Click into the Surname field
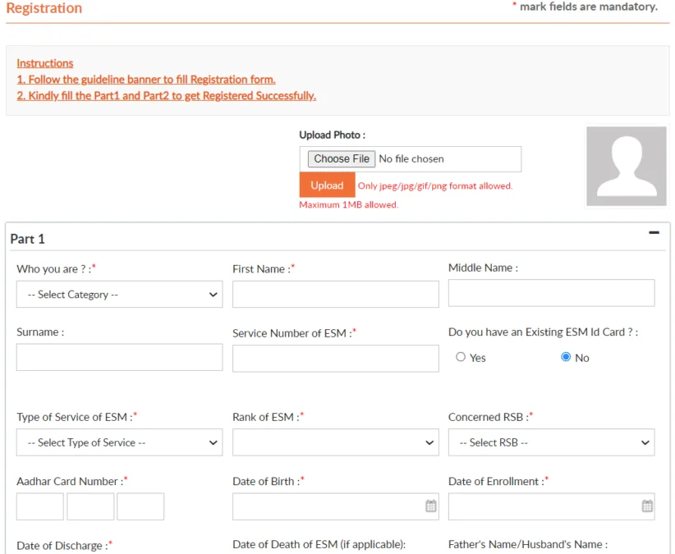Image resolution: width=675 pixels, height=554 pixels. click(x=119, y=357)
